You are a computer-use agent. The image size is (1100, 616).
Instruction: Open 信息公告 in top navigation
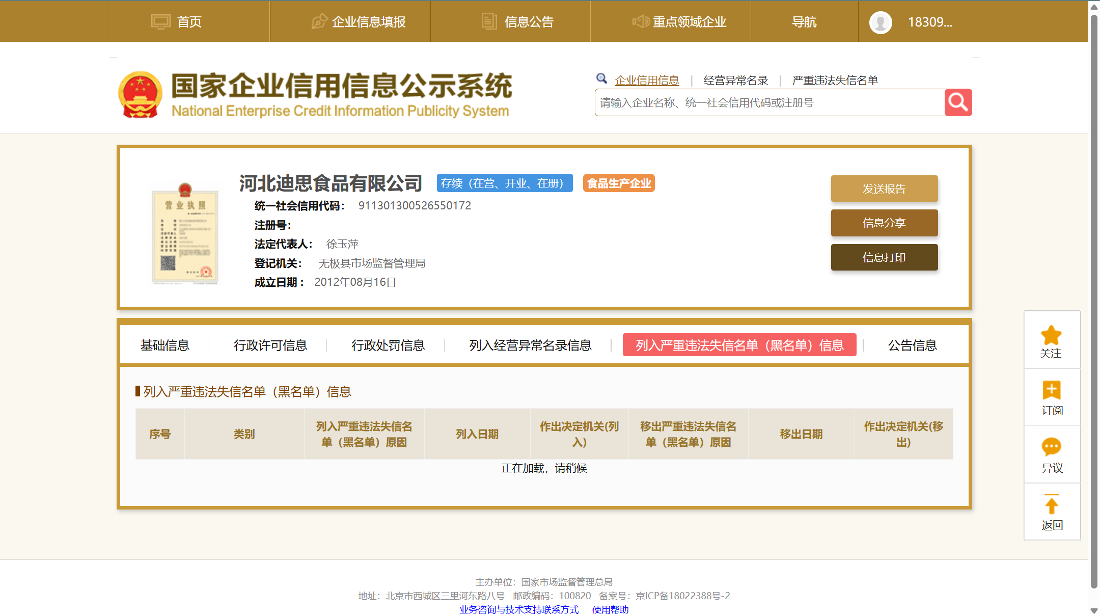point(529,21)
